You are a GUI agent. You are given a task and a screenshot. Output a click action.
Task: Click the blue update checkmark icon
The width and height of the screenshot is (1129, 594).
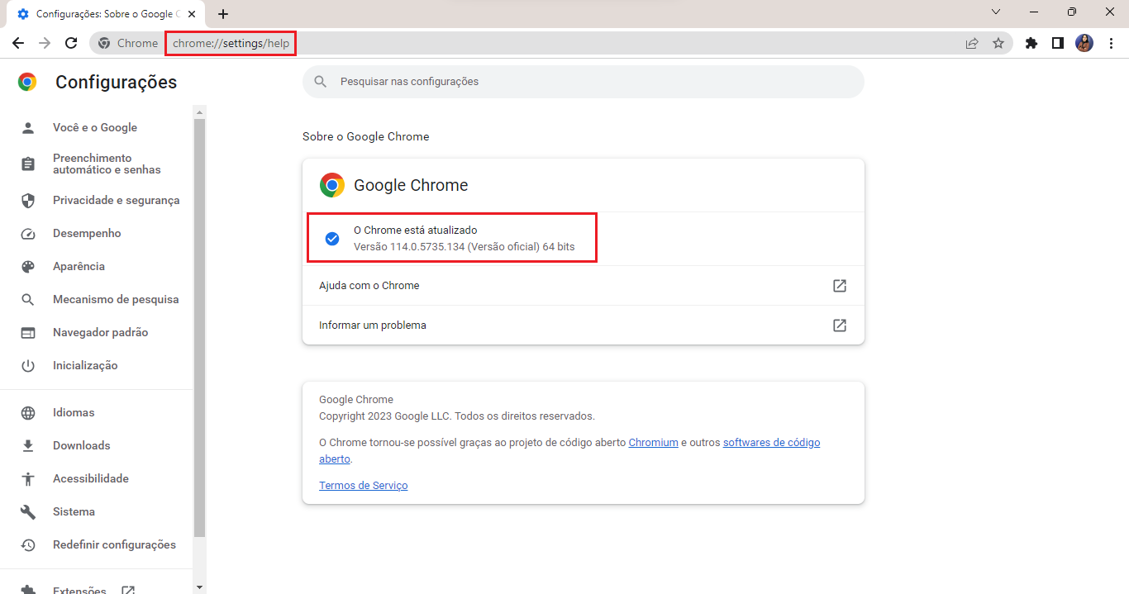332,239
